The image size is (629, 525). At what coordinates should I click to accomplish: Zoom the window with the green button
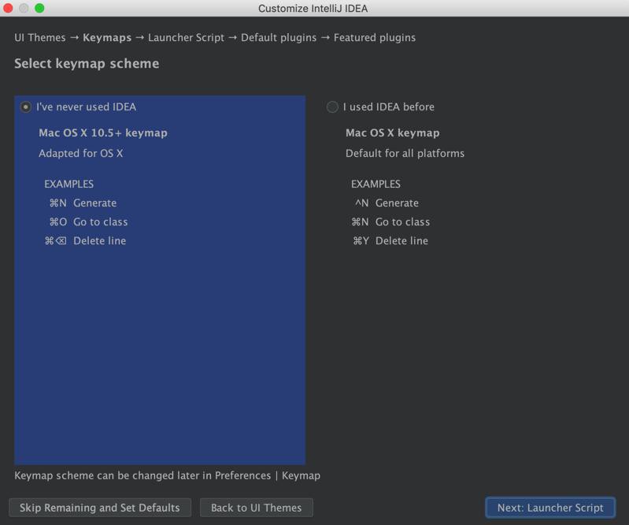(x=39, y=8)
